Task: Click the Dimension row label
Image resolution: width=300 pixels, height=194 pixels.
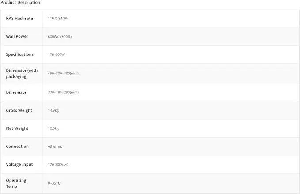Action: pos(17,92)
